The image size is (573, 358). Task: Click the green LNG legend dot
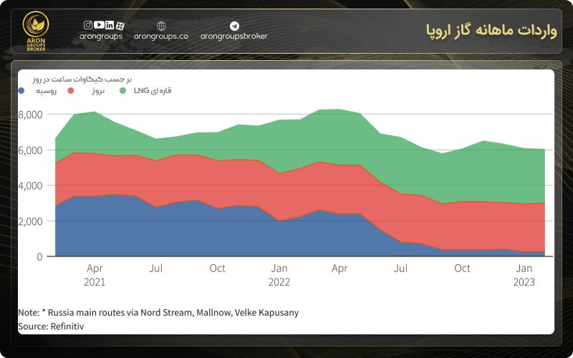pos(122,91)
